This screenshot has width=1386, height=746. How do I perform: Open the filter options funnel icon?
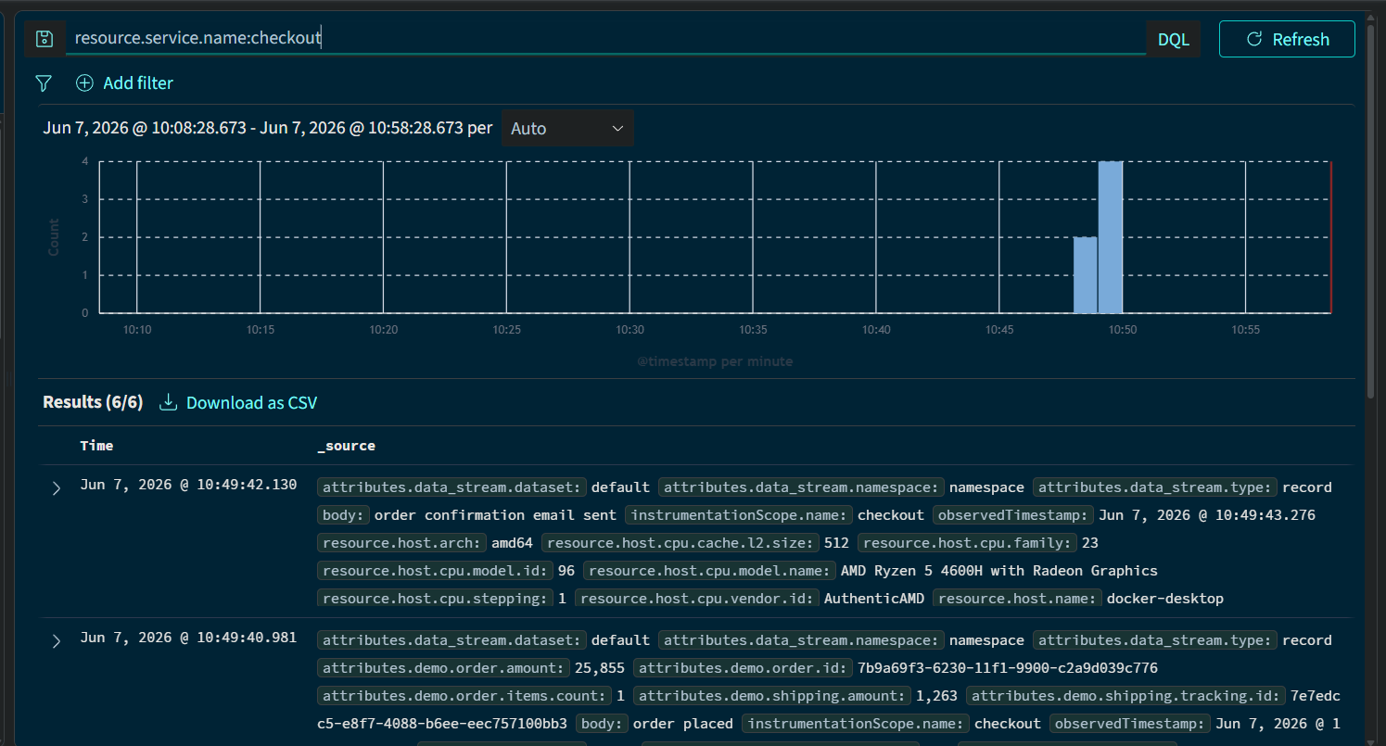(x=44, y=83)
